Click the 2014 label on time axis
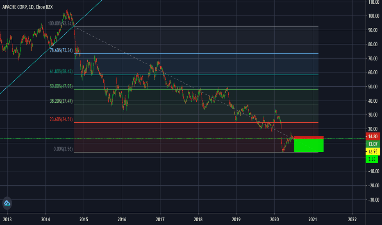382x225 pixels. tap(45, 219)
